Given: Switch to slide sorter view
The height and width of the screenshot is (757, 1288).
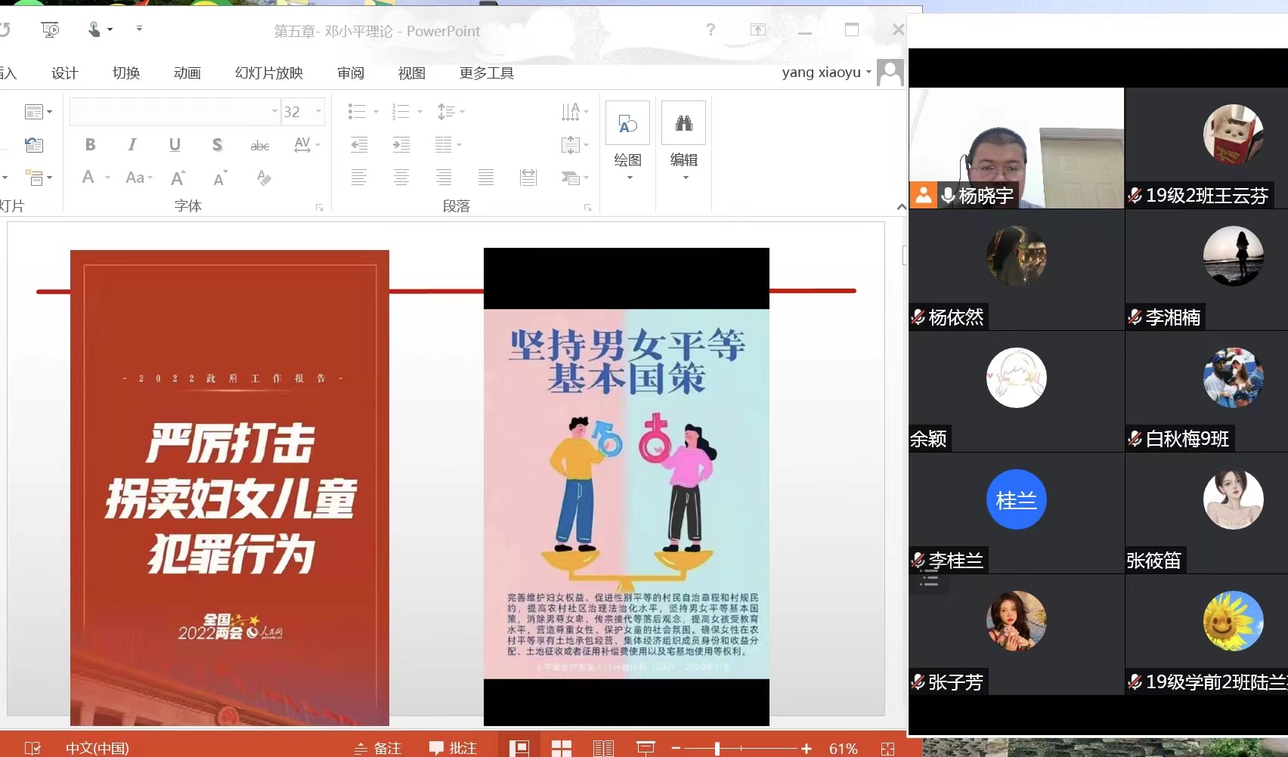Looking at the screenshot, I should click(x=561, y=748).
